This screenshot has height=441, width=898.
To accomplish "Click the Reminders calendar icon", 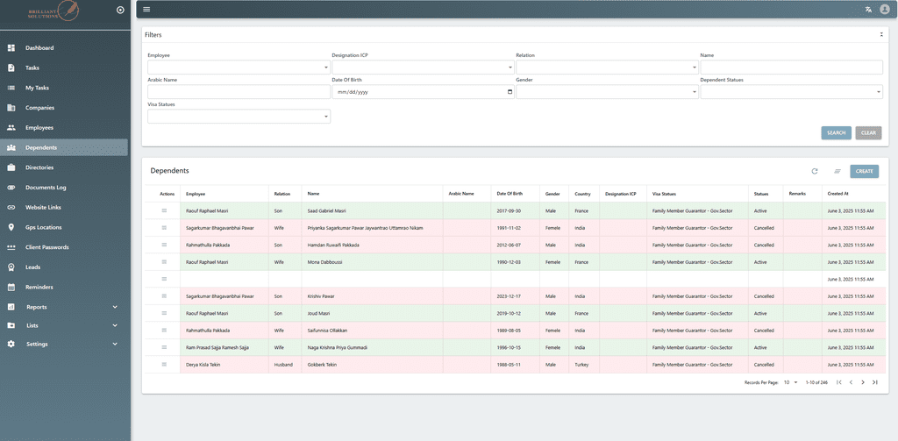I will coord(11,287).
